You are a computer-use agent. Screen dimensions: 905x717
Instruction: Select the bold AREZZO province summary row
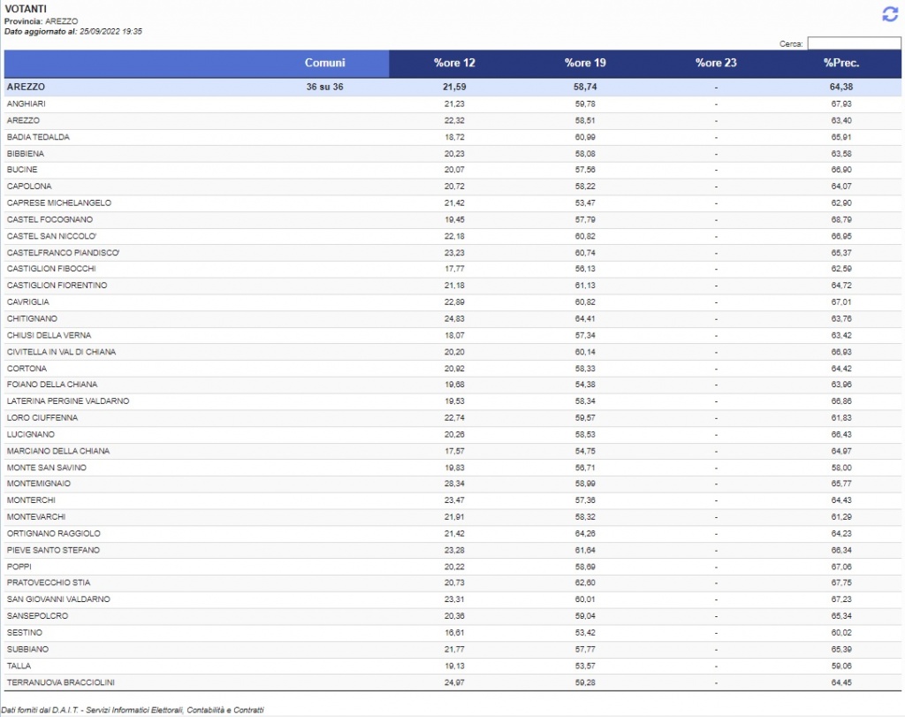tap(452, 87)
